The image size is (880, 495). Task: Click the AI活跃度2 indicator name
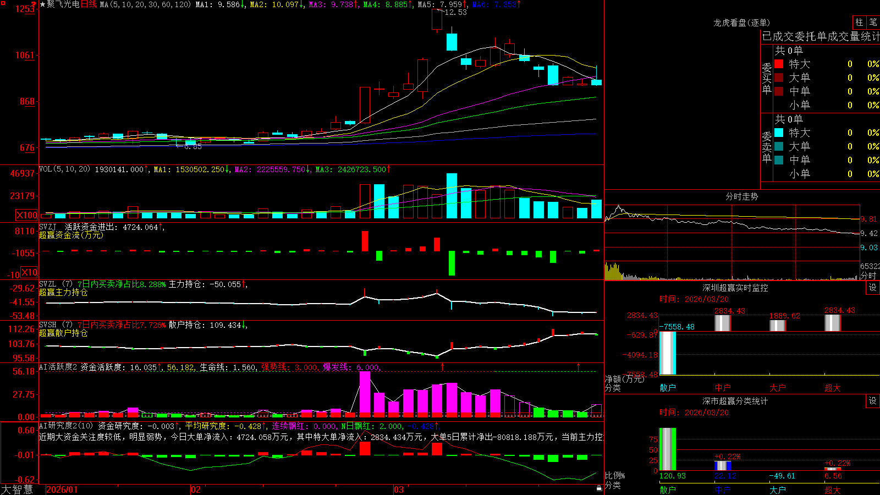point(59,367)
